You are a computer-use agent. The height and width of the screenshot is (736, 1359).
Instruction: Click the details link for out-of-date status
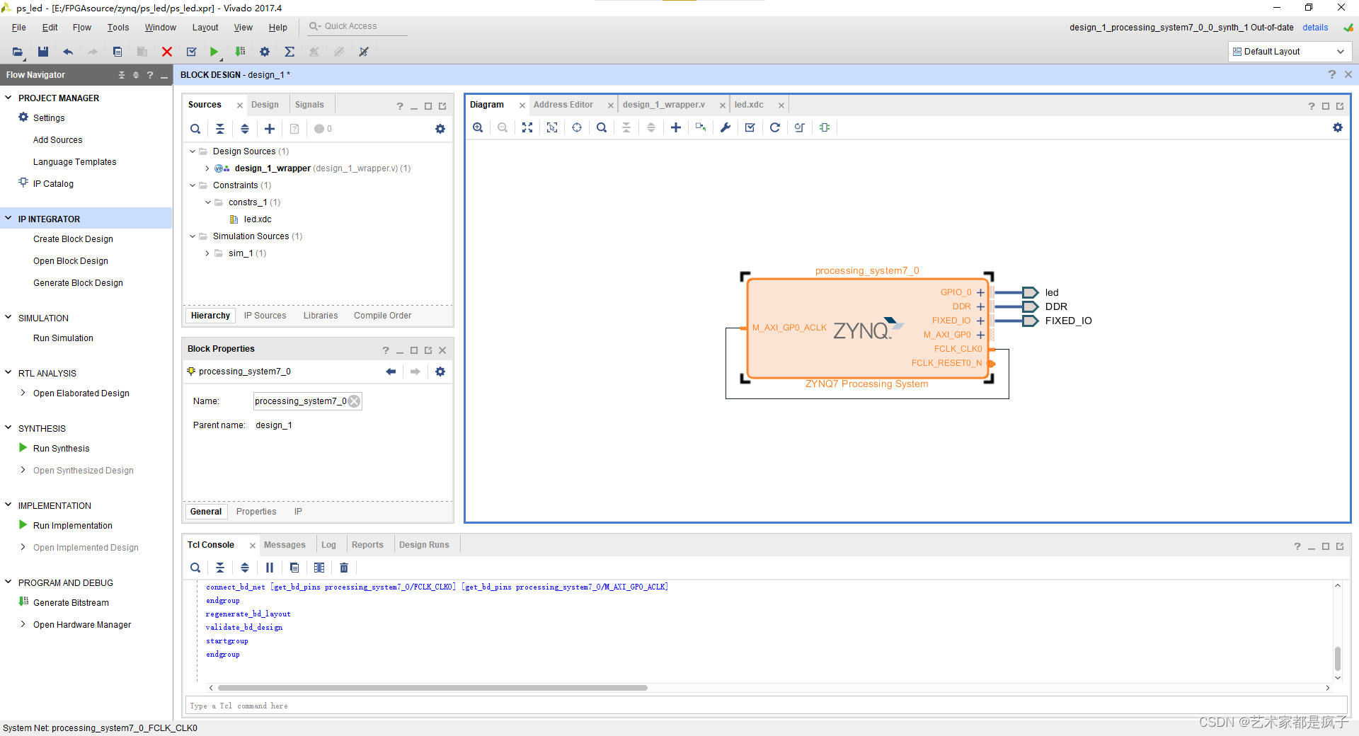pos(1315,28)
